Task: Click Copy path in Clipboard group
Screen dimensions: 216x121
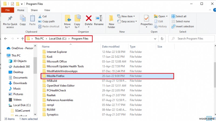Action: click(46, 22)
